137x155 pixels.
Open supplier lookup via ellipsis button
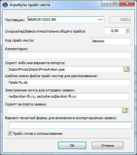(x=100, y=20)
